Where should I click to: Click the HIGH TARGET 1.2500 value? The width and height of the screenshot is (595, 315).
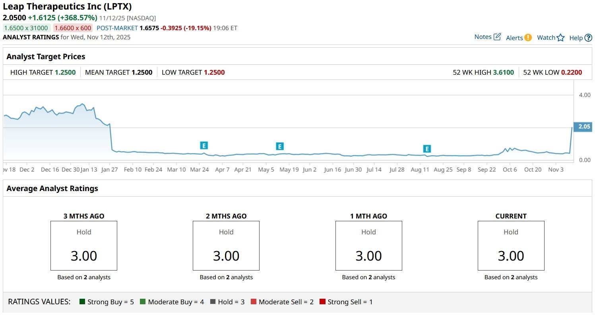(65, 72)
